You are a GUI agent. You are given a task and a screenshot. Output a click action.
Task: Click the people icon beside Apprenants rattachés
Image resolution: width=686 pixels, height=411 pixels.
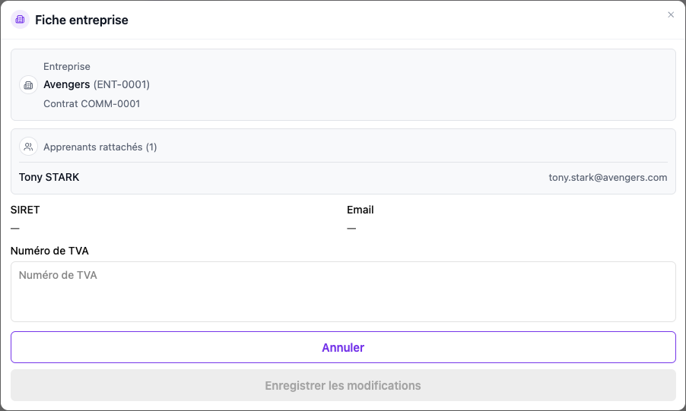(x=28, y=147)
